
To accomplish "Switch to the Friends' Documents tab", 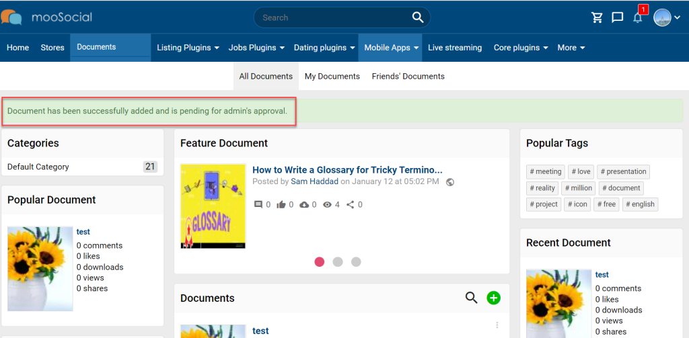I will coord(408,77).
